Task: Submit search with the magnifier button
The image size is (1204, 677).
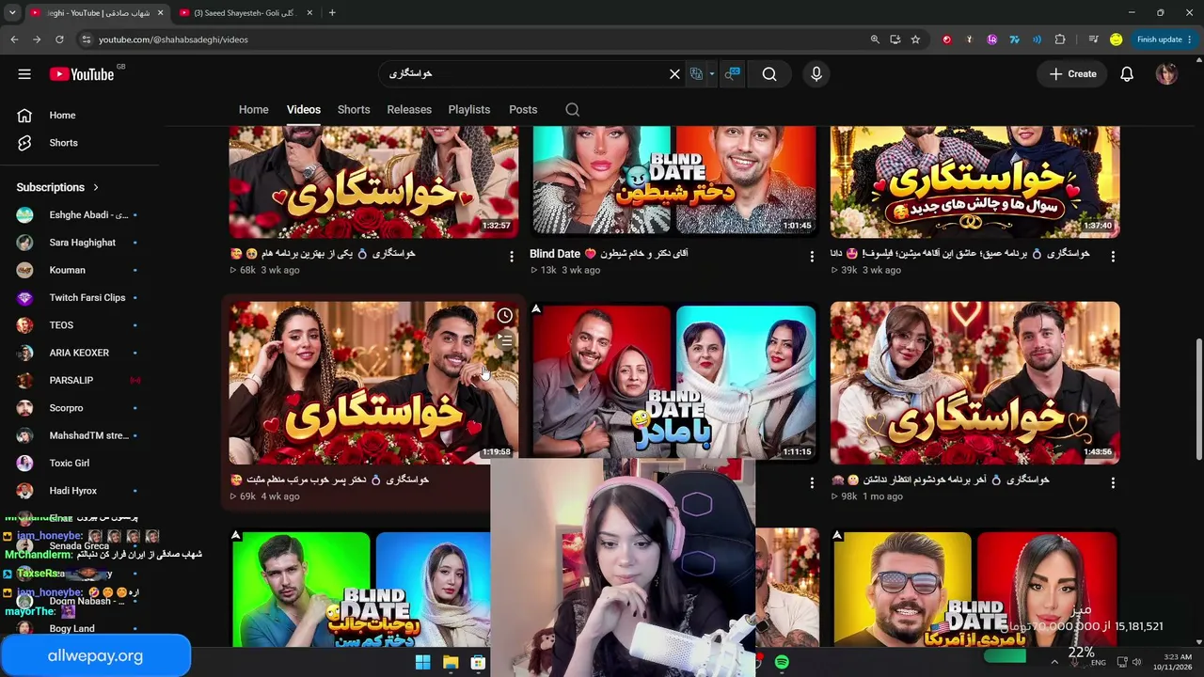Action: [769, 74]
